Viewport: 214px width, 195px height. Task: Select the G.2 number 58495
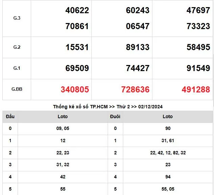(198, 47)
